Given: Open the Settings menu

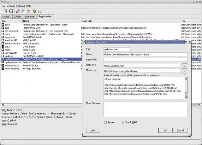Looking at the screenshot, I should (21, 6).
